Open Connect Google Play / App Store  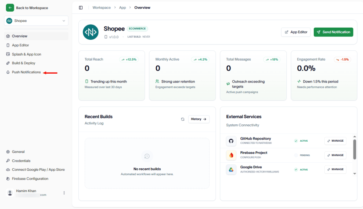click(36, 170)
